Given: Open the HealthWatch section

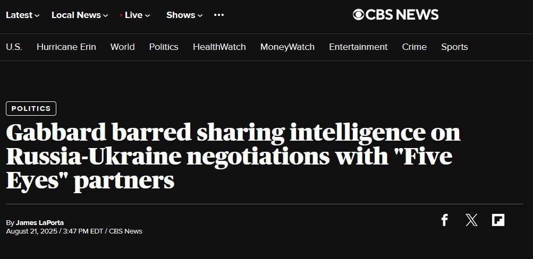Looking at the screenshot, I should 219,47.
